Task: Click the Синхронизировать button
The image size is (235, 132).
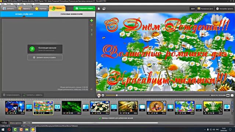Action: point(11,95)
